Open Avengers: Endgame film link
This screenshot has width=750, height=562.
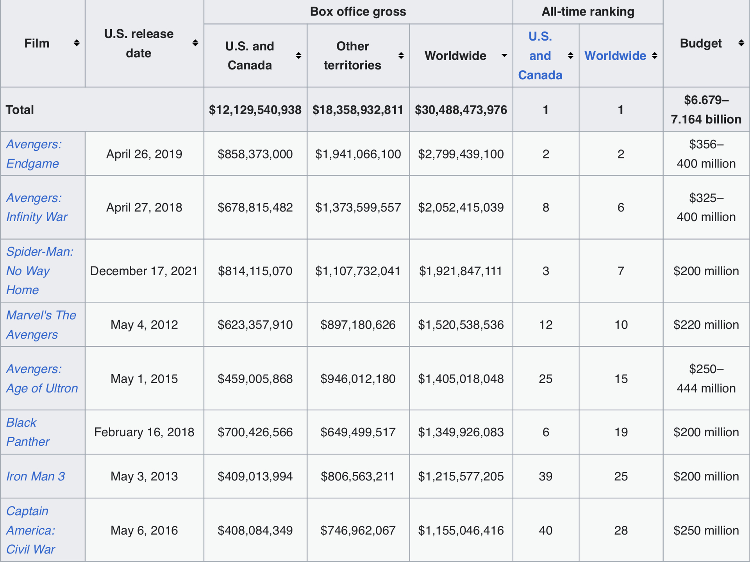(34, 154)
